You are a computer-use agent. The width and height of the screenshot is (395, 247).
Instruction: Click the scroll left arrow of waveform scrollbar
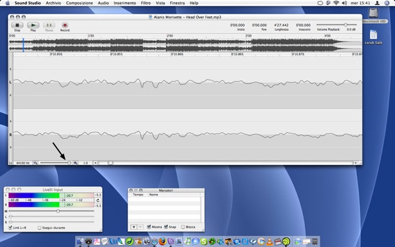(x=95, y=163)
